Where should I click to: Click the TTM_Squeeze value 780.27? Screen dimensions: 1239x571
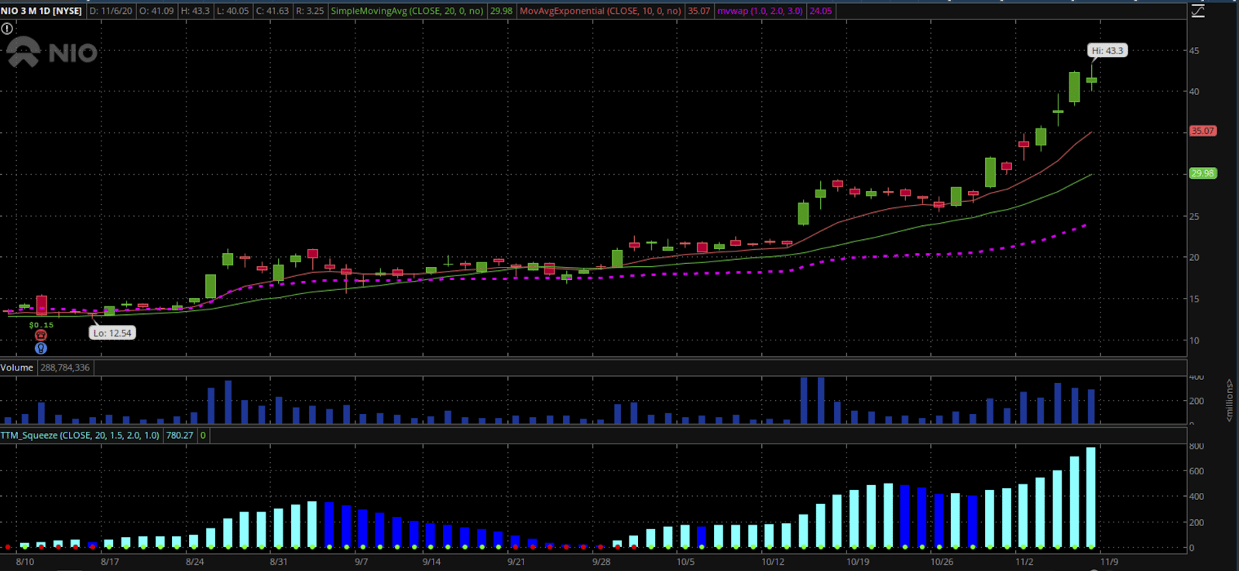click(x=180, y=435)
